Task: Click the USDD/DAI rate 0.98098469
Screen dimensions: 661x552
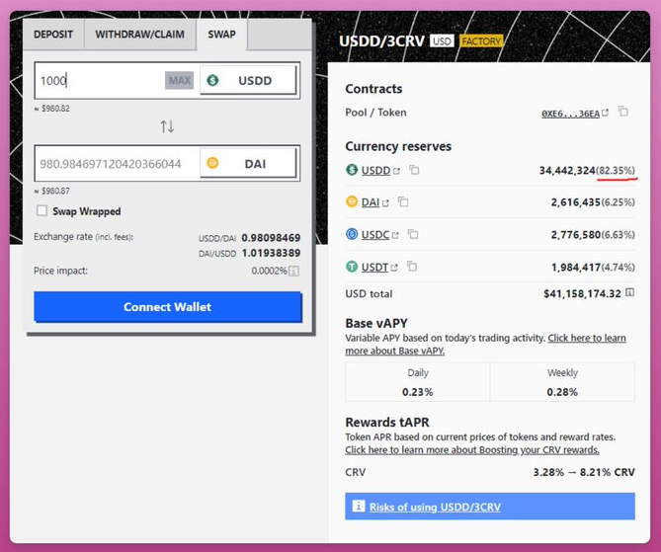Action: (x=271, y=238)
